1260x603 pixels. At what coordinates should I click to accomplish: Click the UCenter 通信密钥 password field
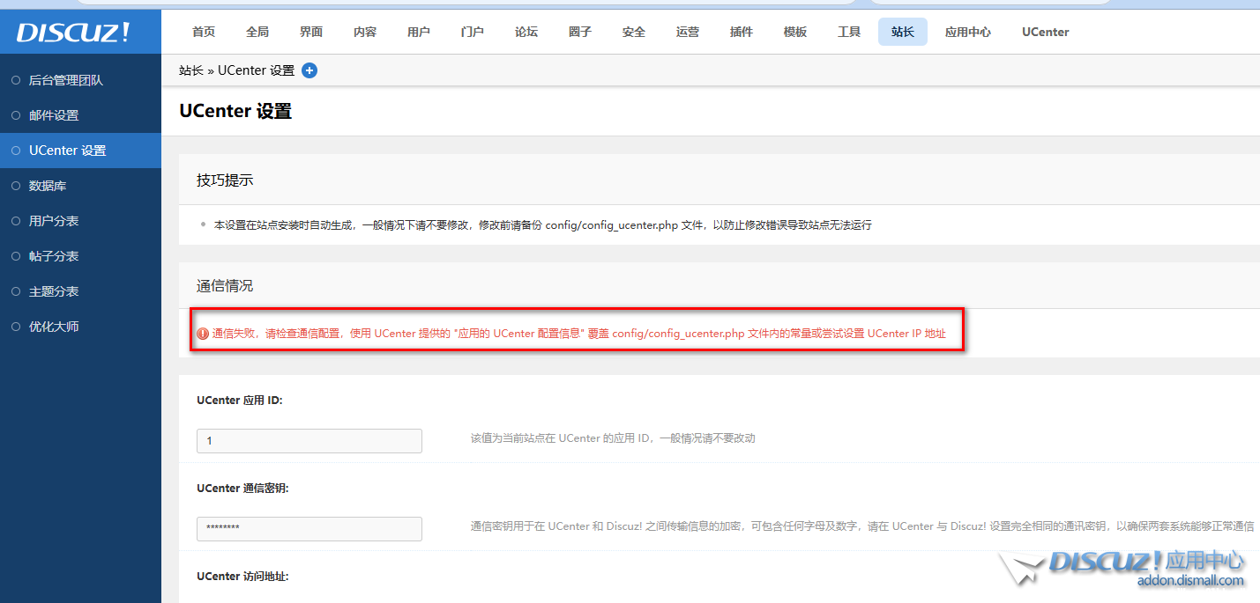pos(309,528)
